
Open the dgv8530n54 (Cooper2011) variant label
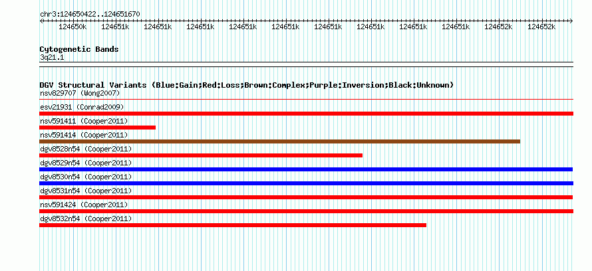point(86,177)
